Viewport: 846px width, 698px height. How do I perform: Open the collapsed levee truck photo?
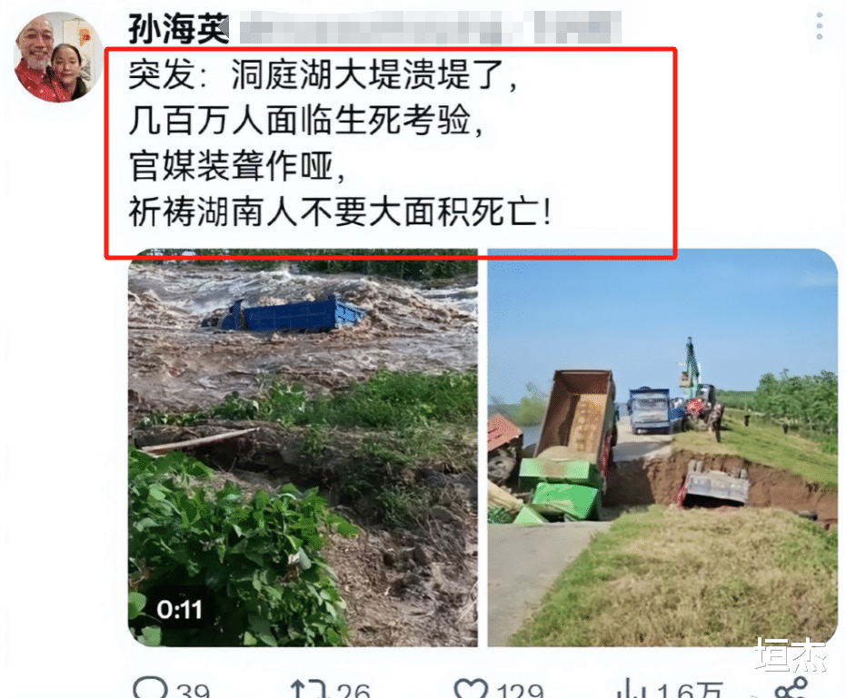click(662, 447)
